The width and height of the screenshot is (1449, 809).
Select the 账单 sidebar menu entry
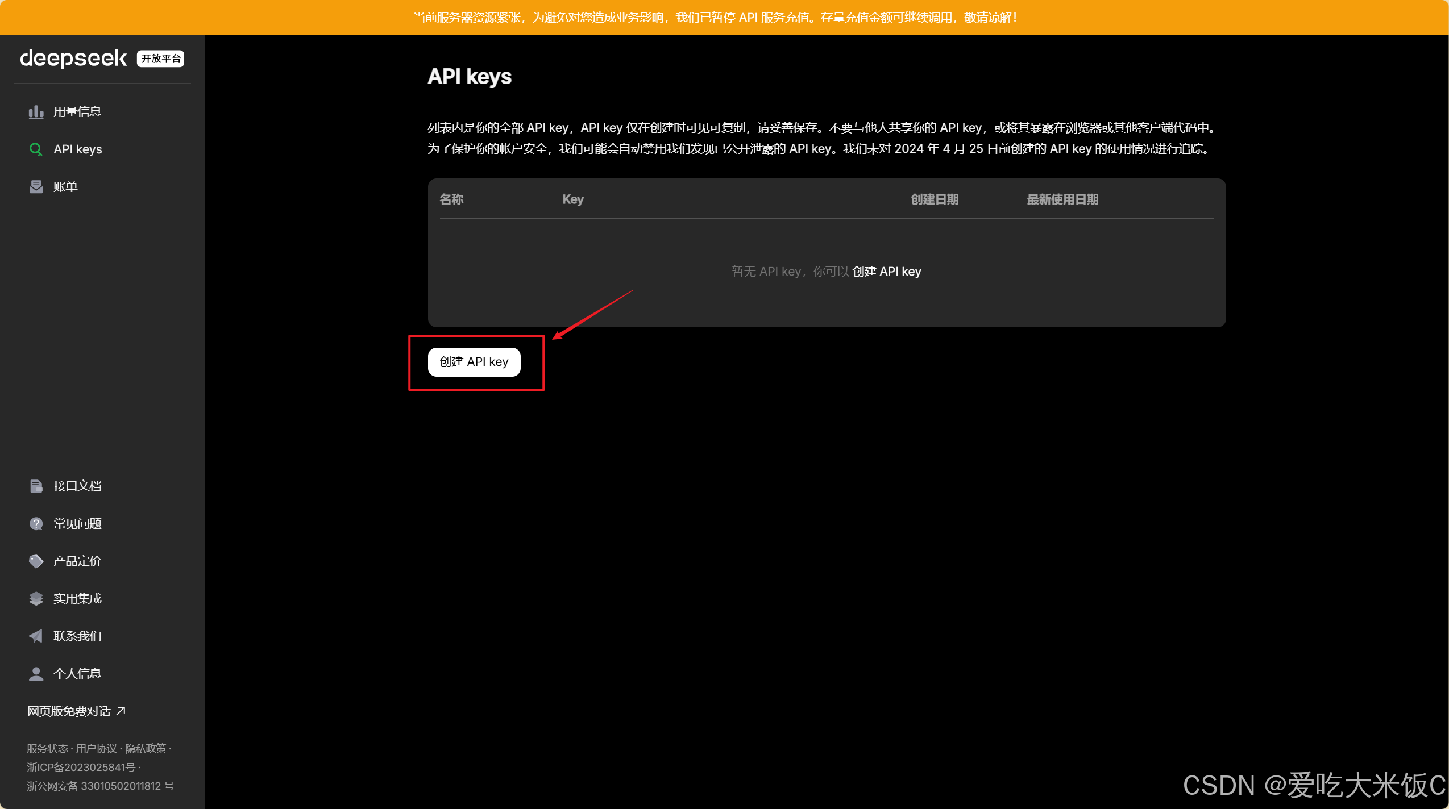[x=65, y=187]
